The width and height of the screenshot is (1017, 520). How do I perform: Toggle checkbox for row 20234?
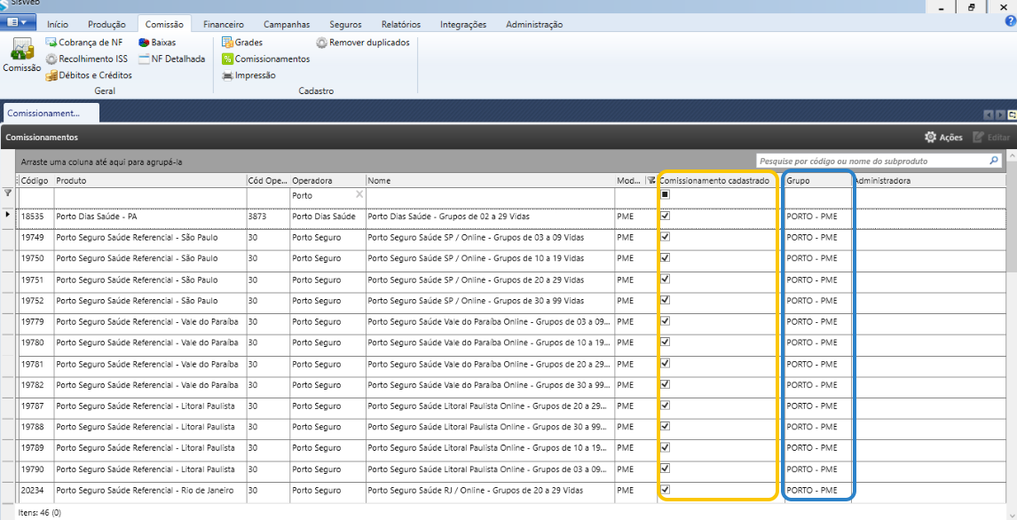tap(665, 490)
